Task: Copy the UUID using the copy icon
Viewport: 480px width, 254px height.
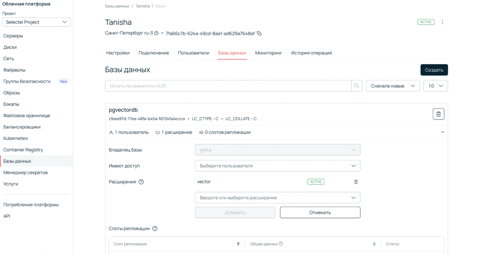Action: (x=259, y=33)
